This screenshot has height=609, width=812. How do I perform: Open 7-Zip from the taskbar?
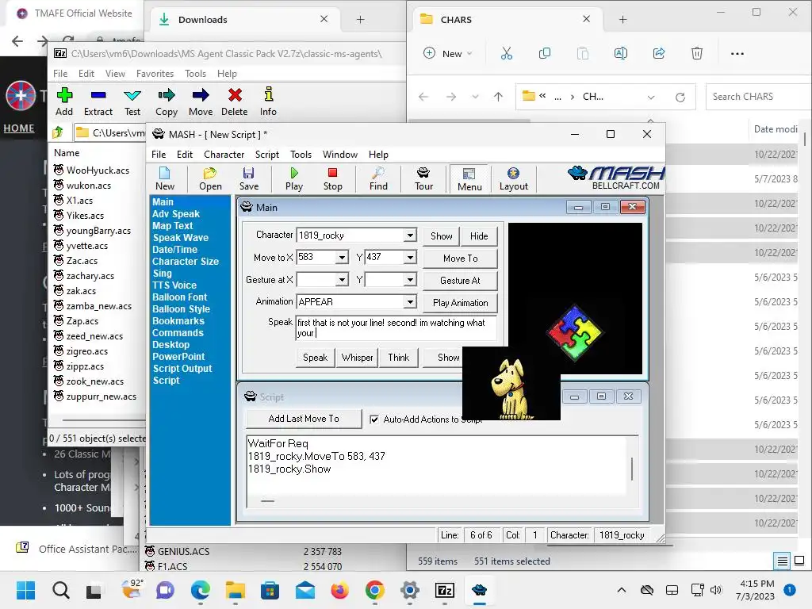pyautogui.click(x=445, y=590)
